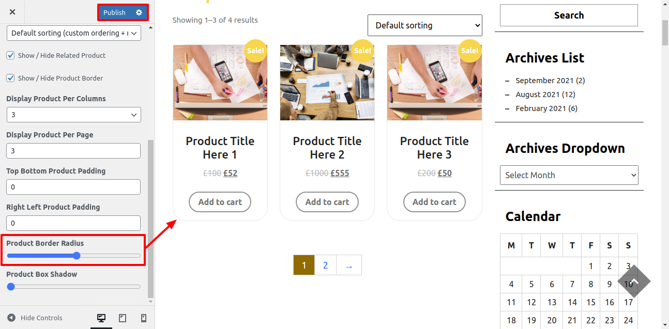Open the Default sorting shop dropdown
The image size is (669, 329).
pyautogui.click(x=424, y=25)
